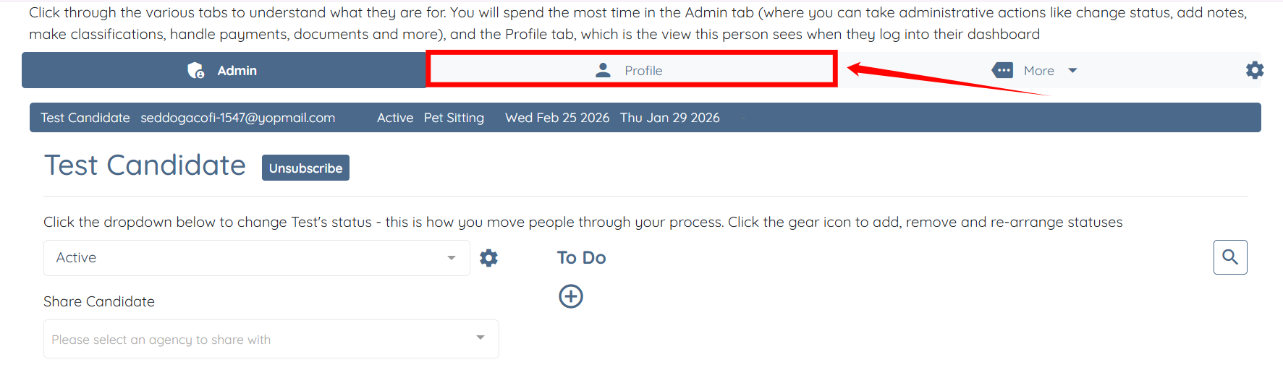Image resolution: width=1283 pixels, height=383 pixels.
Task: Click gear icon beside Active status dropdown
Action: click(488, 258)
